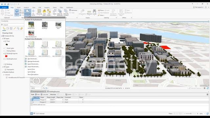The image size is (210, 118).
Task: Toggle the Trees layer checkbox
Action: tap(6, 41)
